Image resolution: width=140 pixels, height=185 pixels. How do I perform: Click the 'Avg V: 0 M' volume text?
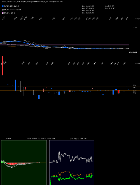109,6
